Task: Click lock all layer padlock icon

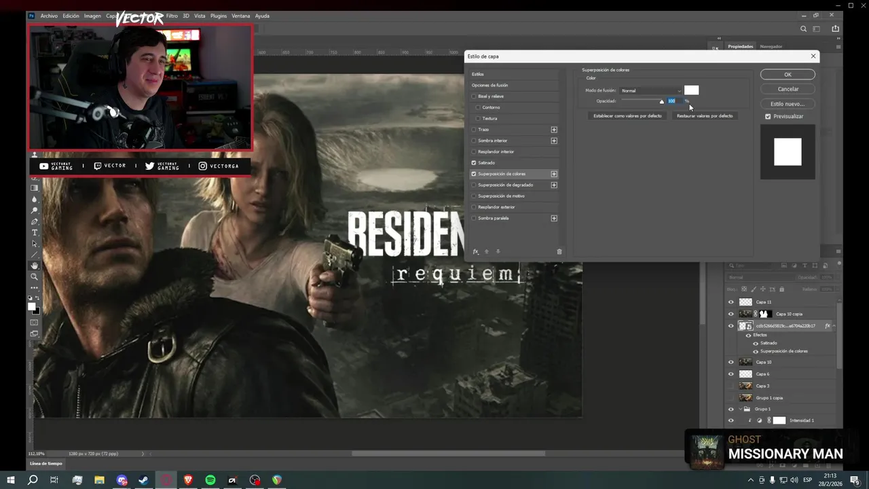Action: coord(781,289)
